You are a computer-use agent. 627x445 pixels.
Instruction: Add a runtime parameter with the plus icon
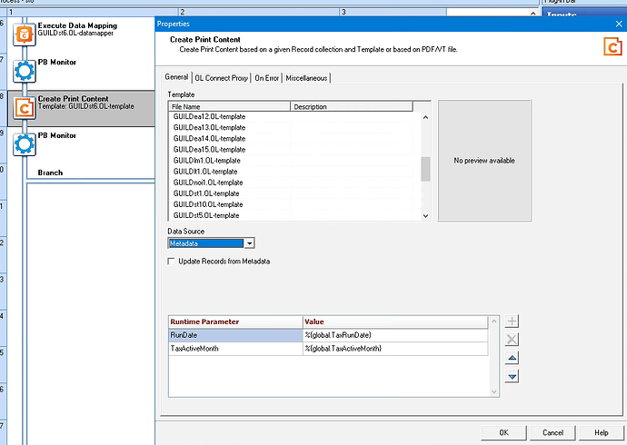pyautogui.click(x=512, y=321)
